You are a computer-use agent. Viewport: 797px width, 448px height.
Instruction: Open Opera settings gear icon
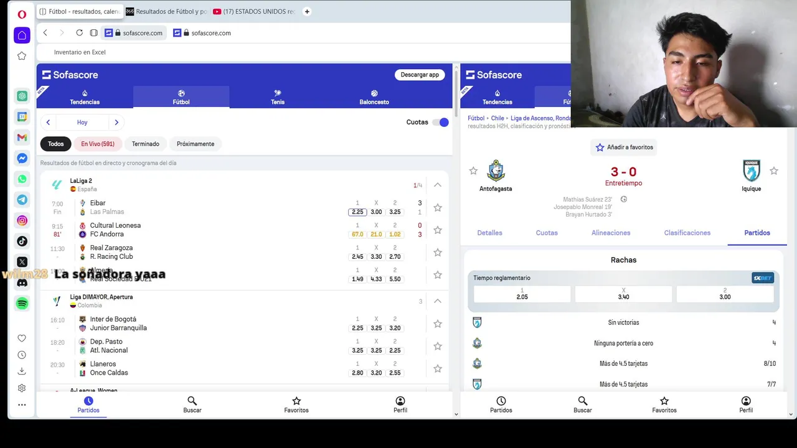click(x=22, y=388)
